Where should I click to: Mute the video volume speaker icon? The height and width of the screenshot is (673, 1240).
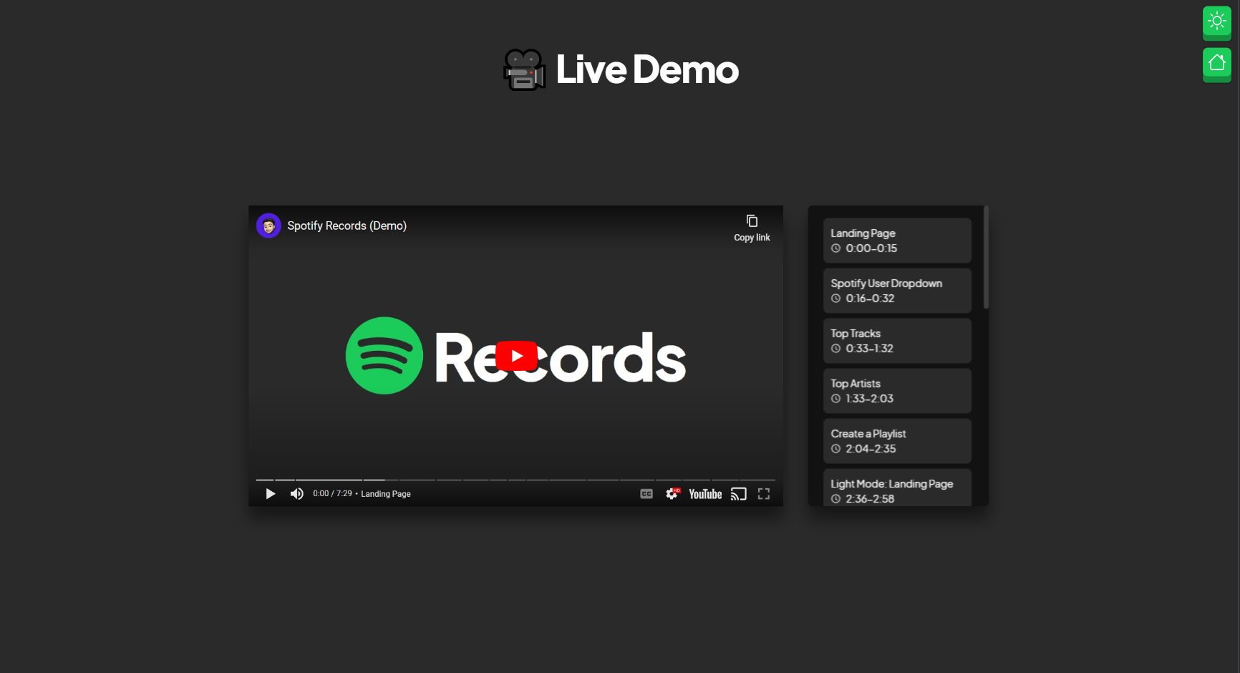pos(296,494)
